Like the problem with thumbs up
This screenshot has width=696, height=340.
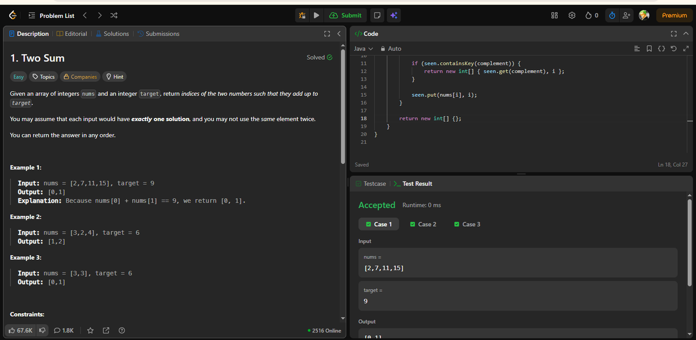(21, 330)
